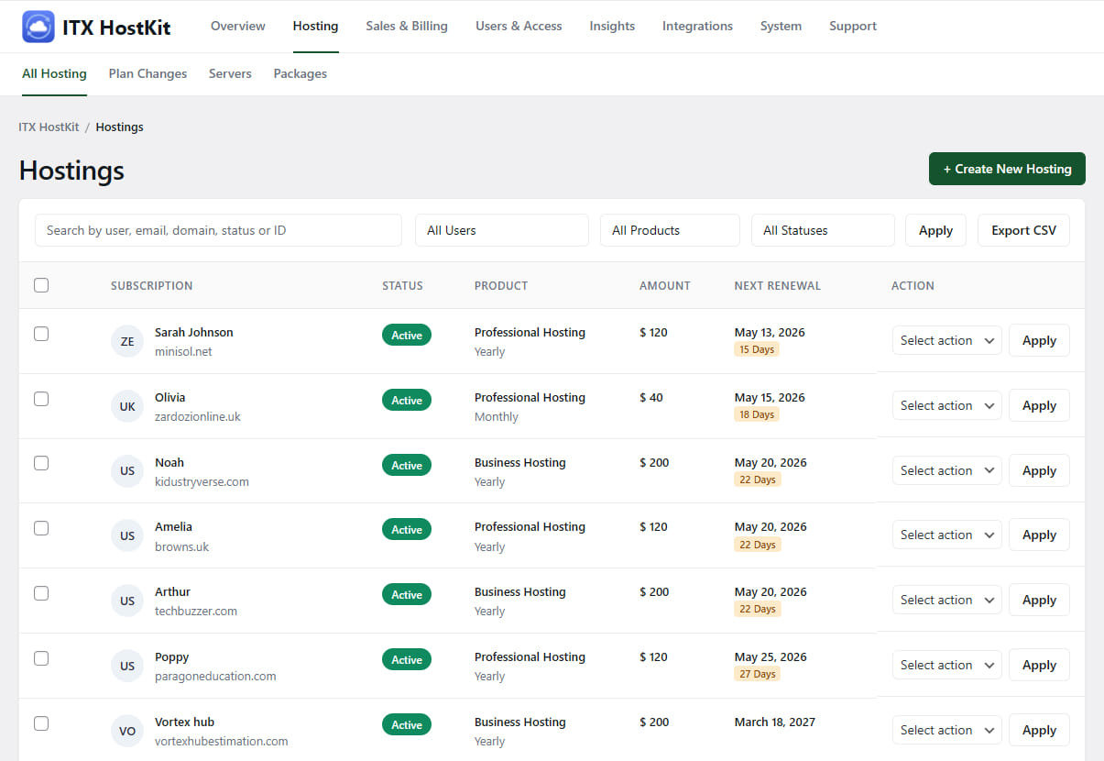Switch to the Plan Changes tab
The image size is (1104, 761).
pos(148,73)
